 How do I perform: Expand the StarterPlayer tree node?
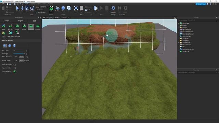(x=179, y=42)
